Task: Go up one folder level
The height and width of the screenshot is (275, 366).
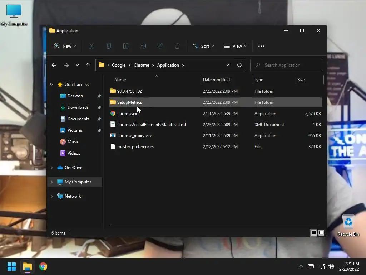Action: pos(88,65)
